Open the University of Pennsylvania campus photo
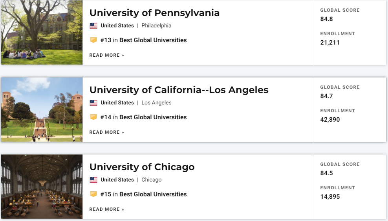The height and width of the screenshot is (221, 388). point(42,32)
